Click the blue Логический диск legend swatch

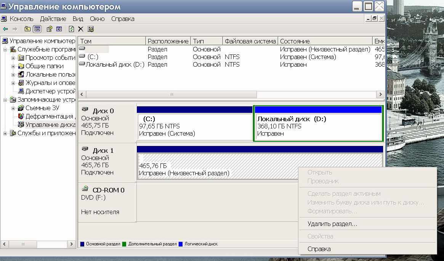[x=181, y=244]
